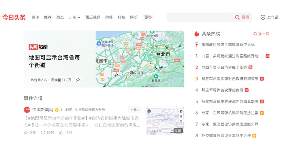Open the 娱乐 tab
The width and height of the screenshot is (283, 159).
click(134, 17)
